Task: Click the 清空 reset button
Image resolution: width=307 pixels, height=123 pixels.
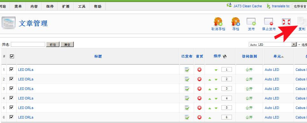Action: 67,44
